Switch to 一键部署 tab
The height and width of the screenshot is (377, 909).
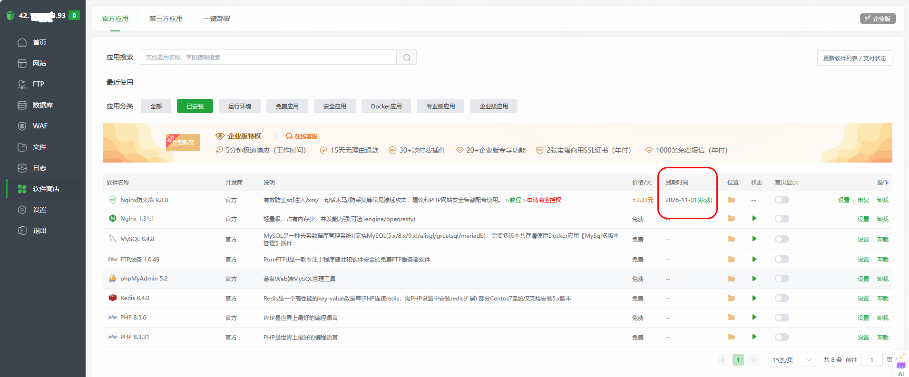pos(217,19)
